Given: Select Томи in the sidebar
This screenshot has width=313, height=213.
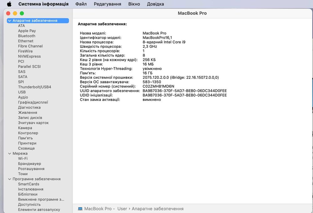Looking at the screenshot, I should pos(23,174).
